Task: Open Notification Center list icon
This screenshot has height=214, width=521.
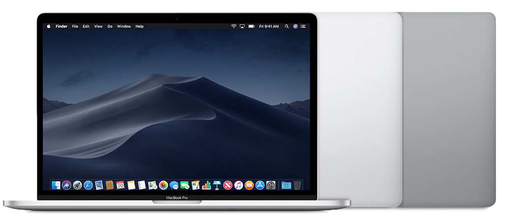Action: 304,26
